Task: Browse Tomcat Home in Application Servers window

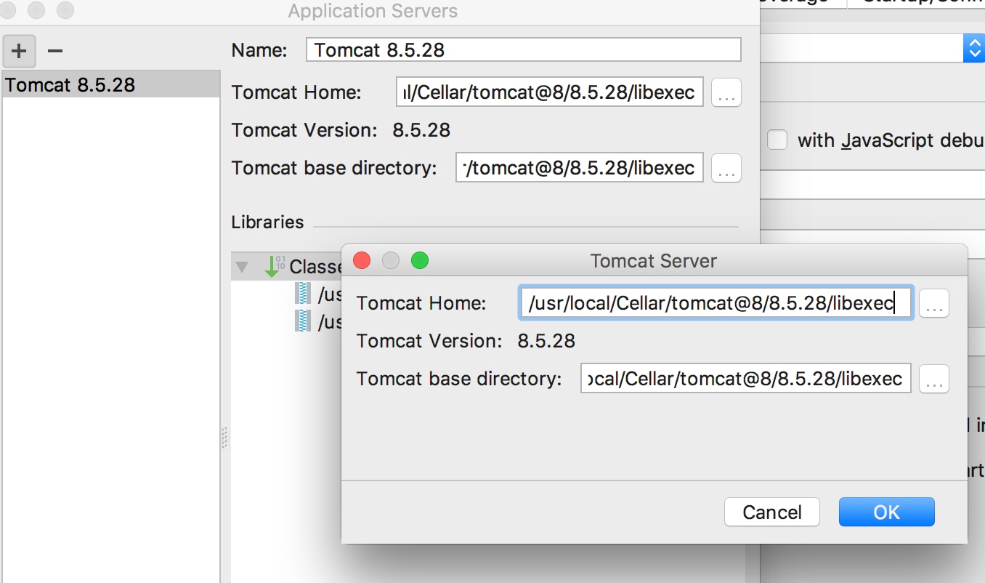Action: tap(726, 92)
